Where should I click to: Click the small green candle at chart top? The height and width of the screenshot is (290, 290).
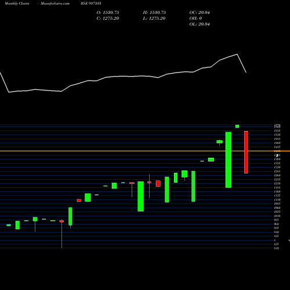[x=237, y=126]
